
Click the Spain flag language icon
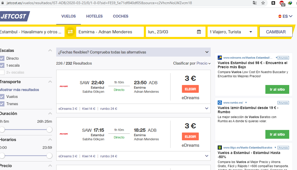click(x=280, y=16)
